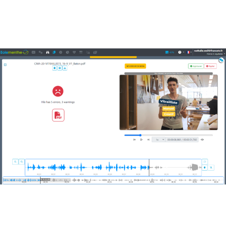Open the 1x playback speed dropdown

[x=158, y=140]
